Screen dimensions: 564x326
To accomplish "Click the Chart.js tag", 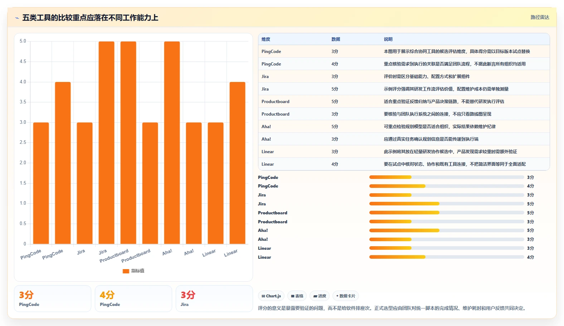I will pyautogui.click(x=271, y=296).
